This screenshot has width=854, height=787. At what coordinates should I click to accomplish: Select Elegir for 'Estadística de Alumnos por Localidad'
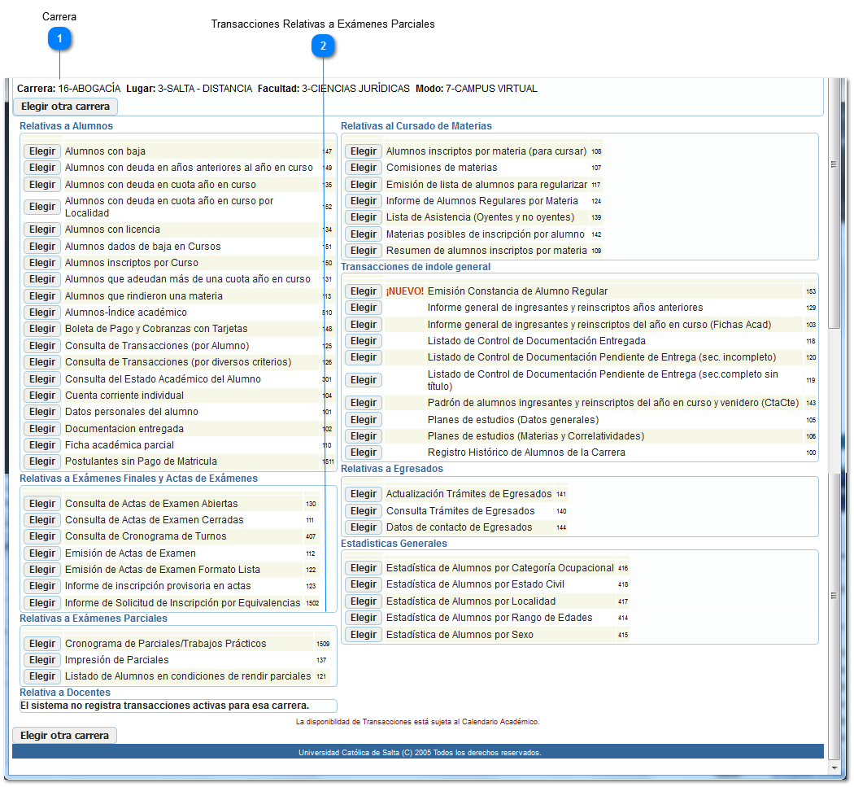364,601
